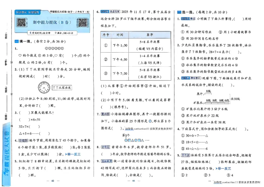The height and width of the screenshot is (187, 264).
Task: Click the row of smiley faces in question 1
Action: [x=54, y=48]
